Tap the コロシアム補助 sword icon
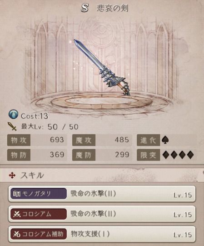Screen dimensions: 204x246 (x=17, y=234)
